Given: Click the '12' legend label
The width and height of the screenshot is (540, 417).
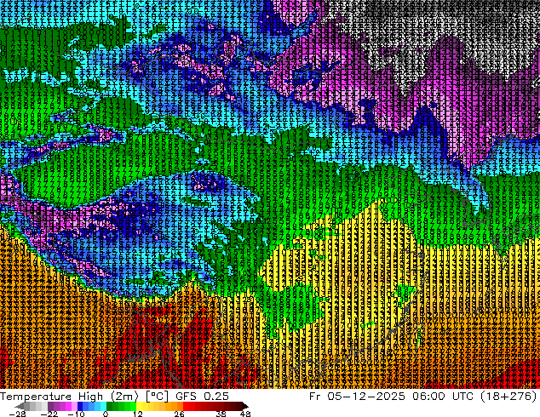Looking at the screenshot, I should (138, 414).
